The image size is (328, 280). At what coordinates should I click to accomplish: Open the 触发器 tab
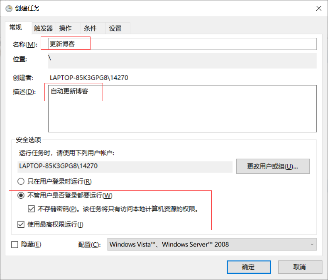point(44,28)
